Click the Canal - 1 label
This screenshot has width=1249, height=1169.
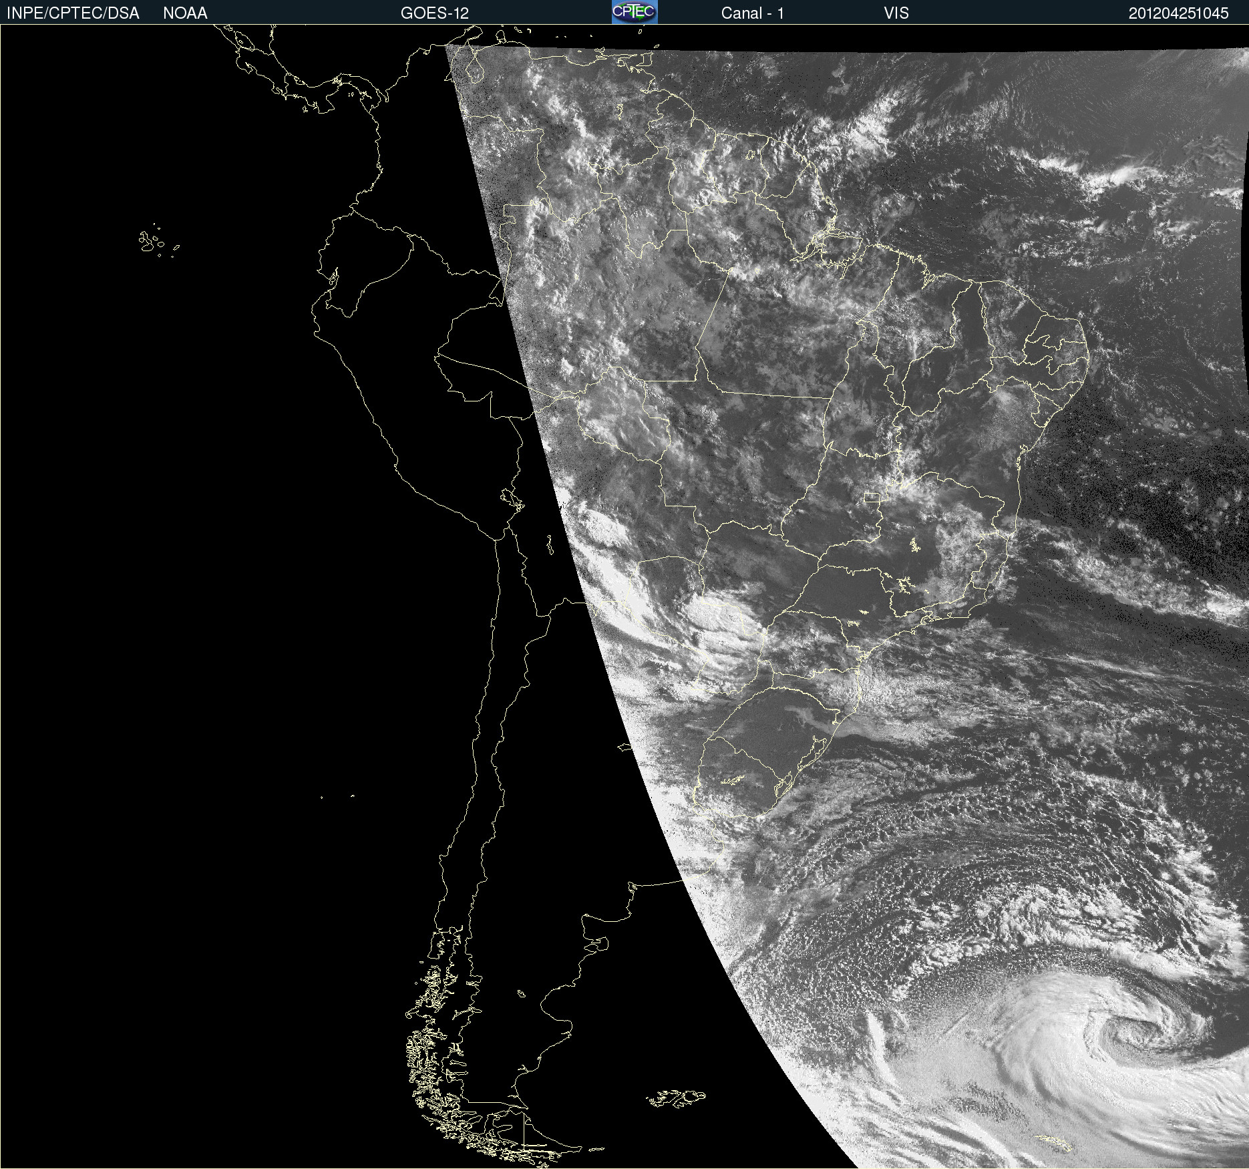pos(752,13)
